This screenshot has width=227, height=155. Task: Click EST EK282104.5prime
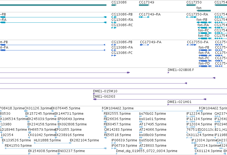(x=84, y=140)
